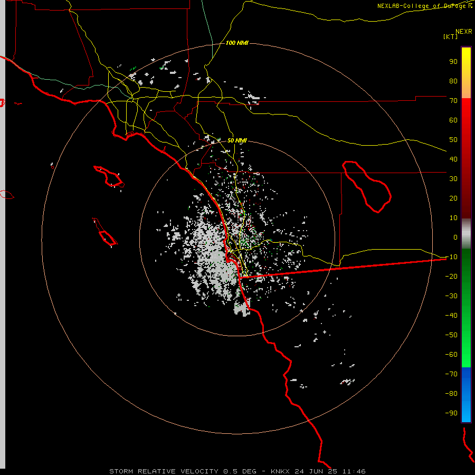Click the "100 NMI" range ring label

click(237, 43)
